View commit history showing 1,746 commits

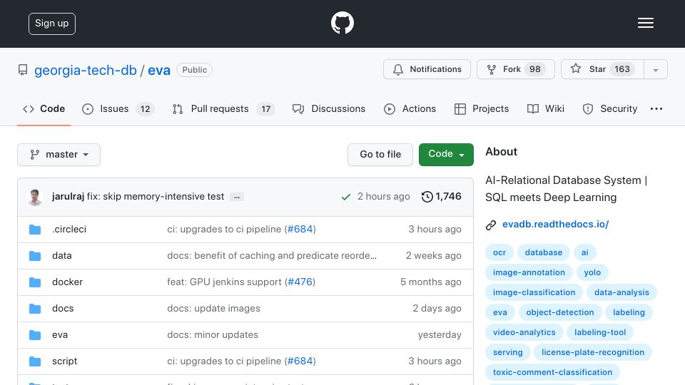[441, 197]
